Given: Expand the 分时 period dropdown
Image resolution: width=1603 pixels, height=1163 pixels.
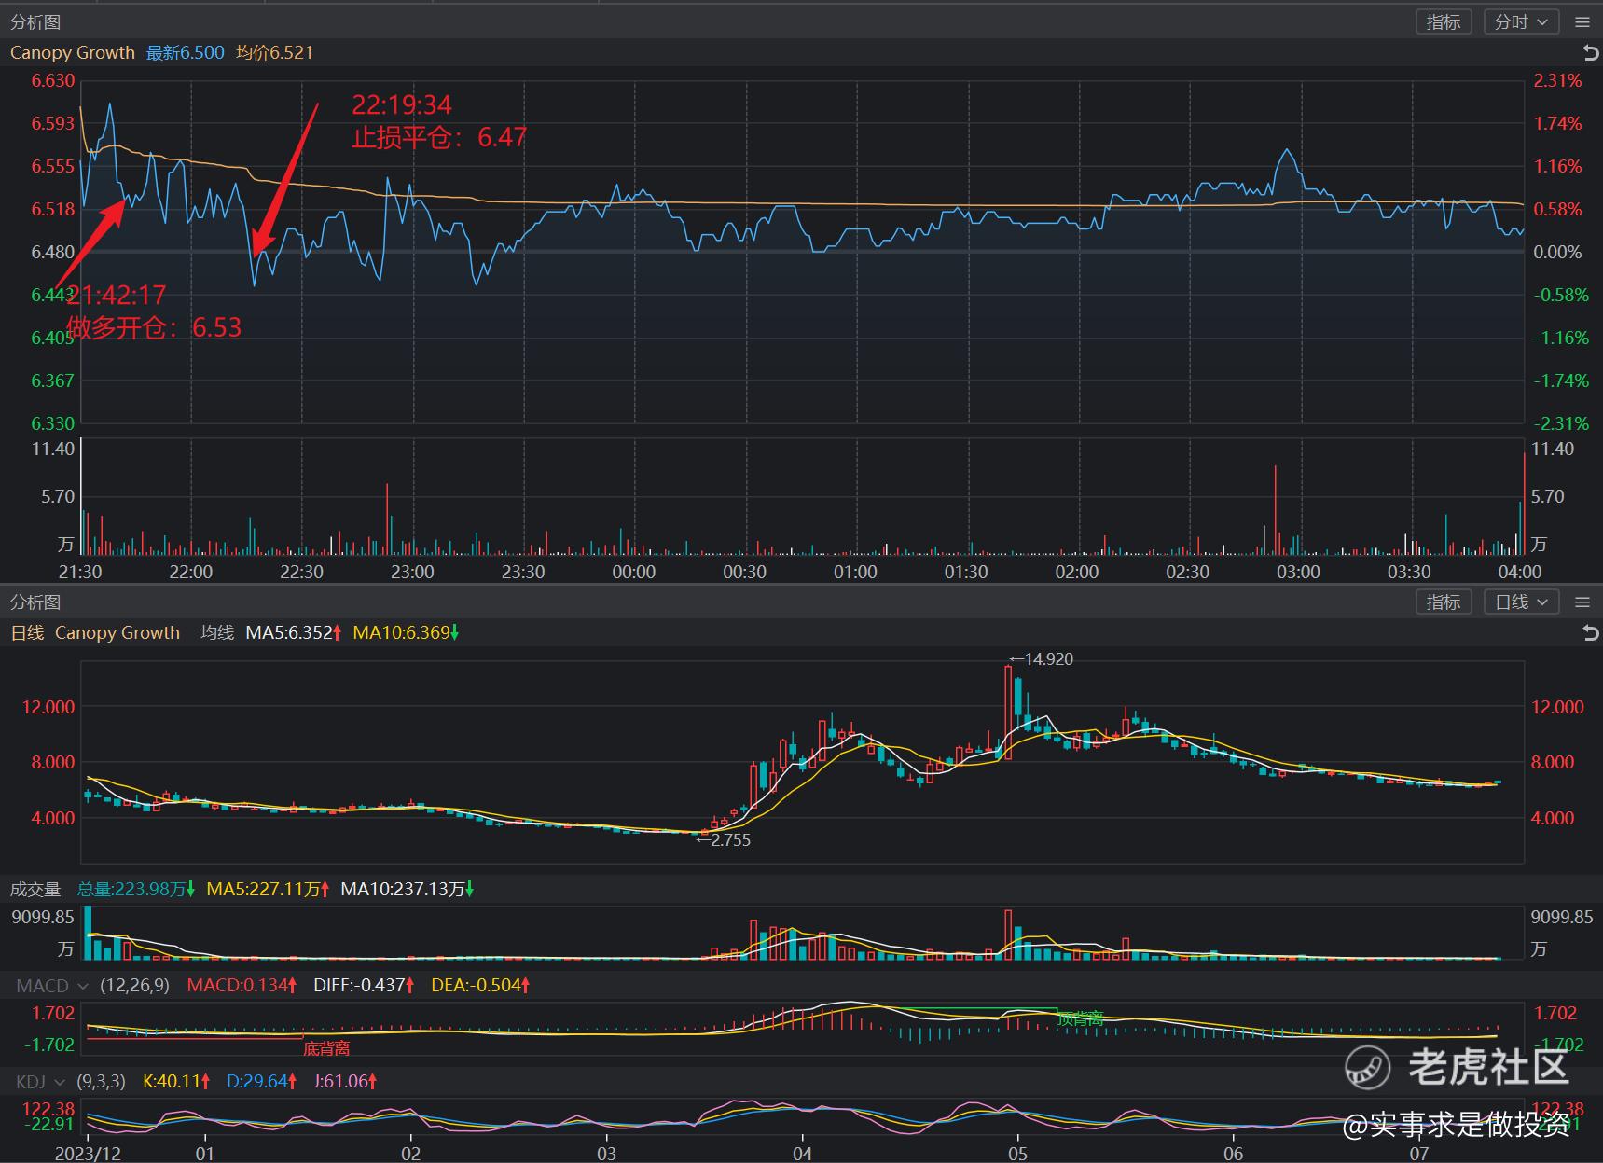Looking at the screenshot, I should 1522,22.
